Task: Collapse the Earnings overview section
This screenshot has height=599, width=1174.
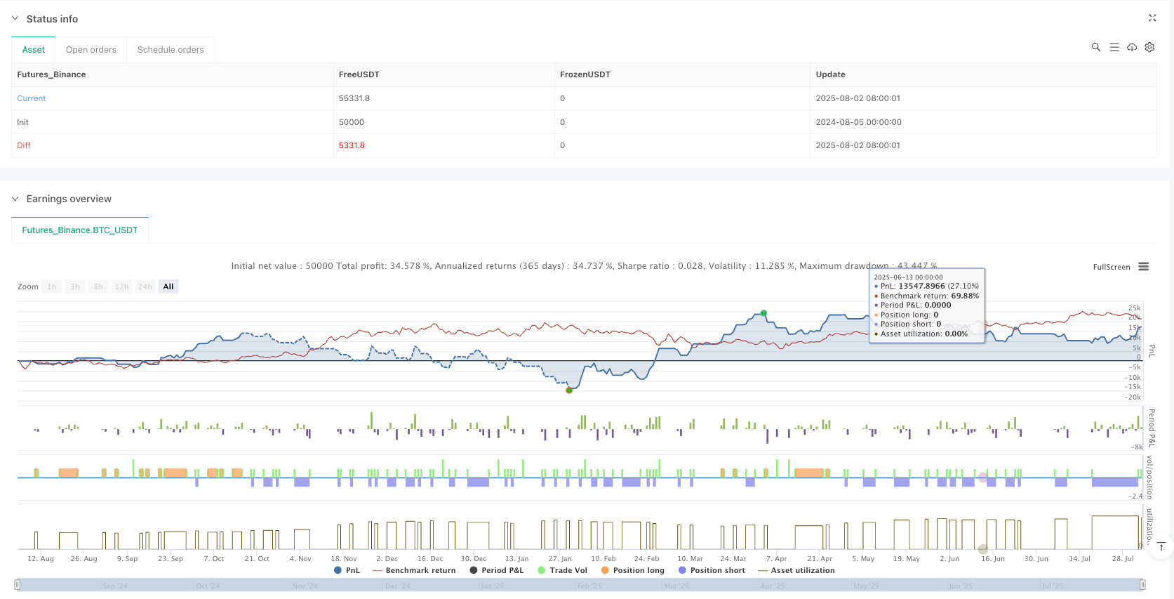Action: tap(15, 199)
